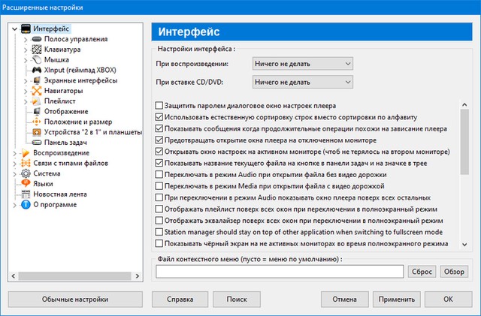Toggle Audio mode switch for files without video
This screenshot has height=316, width=481.
[159, 173]
